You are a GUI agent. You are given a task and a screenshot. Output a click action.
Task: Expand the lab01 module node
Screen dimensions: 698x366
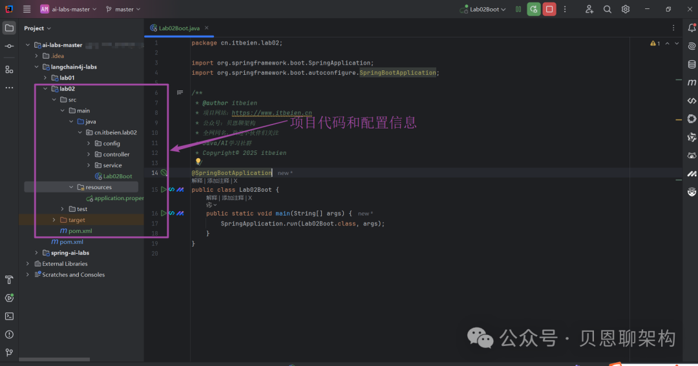(45, 78)
